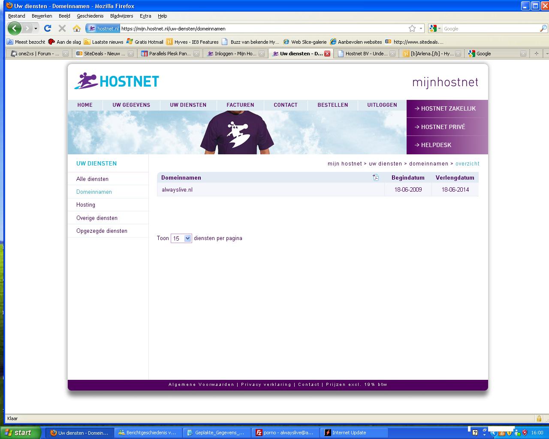549x439 pixels.
Task: Switch to the Inloggen - Mijn Hostnet tab
Action: (235, 54)
